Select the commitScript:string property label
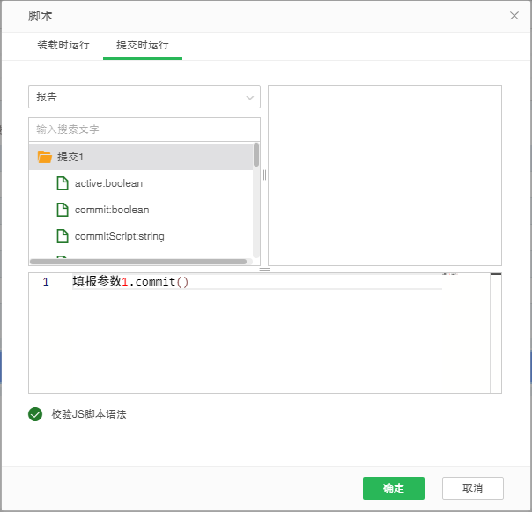The height and width of the screenshot is (512, 532). [x=119, y=236]
